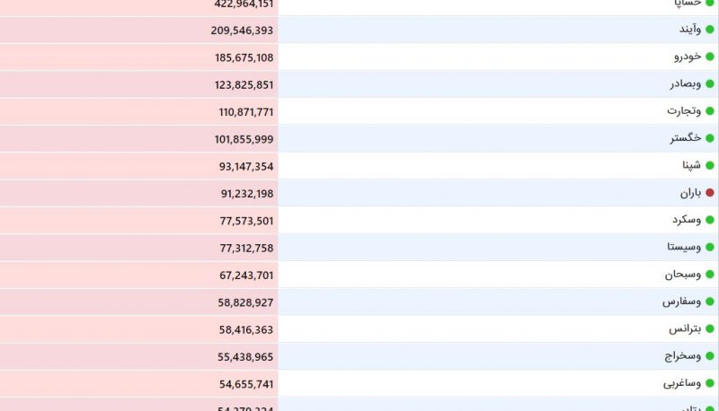Click the green status dot beside وساغربی
This screenshot has width=719, height=411.
pyautogui.click(x=710, y=383)
